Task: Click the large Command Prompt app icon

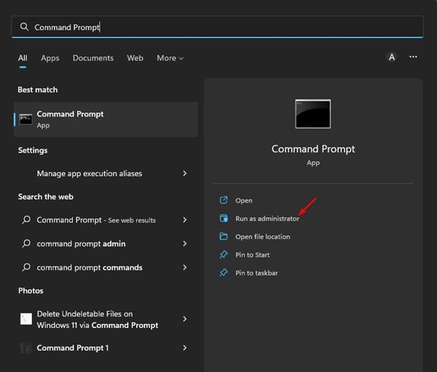Action: [313, 114]
